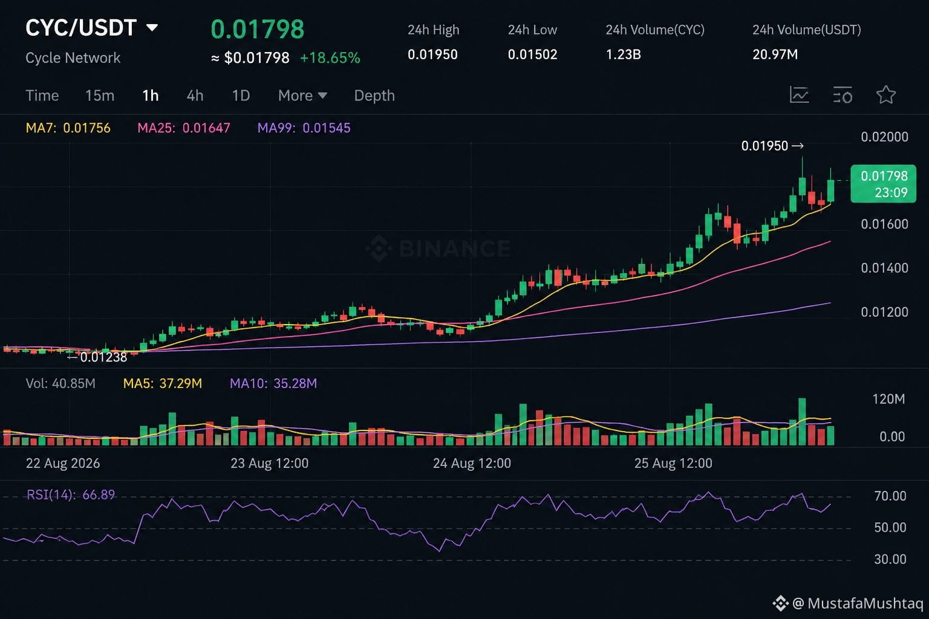Select the 4h interval tab
929x619 pixels.
click(x=195, y=96)
